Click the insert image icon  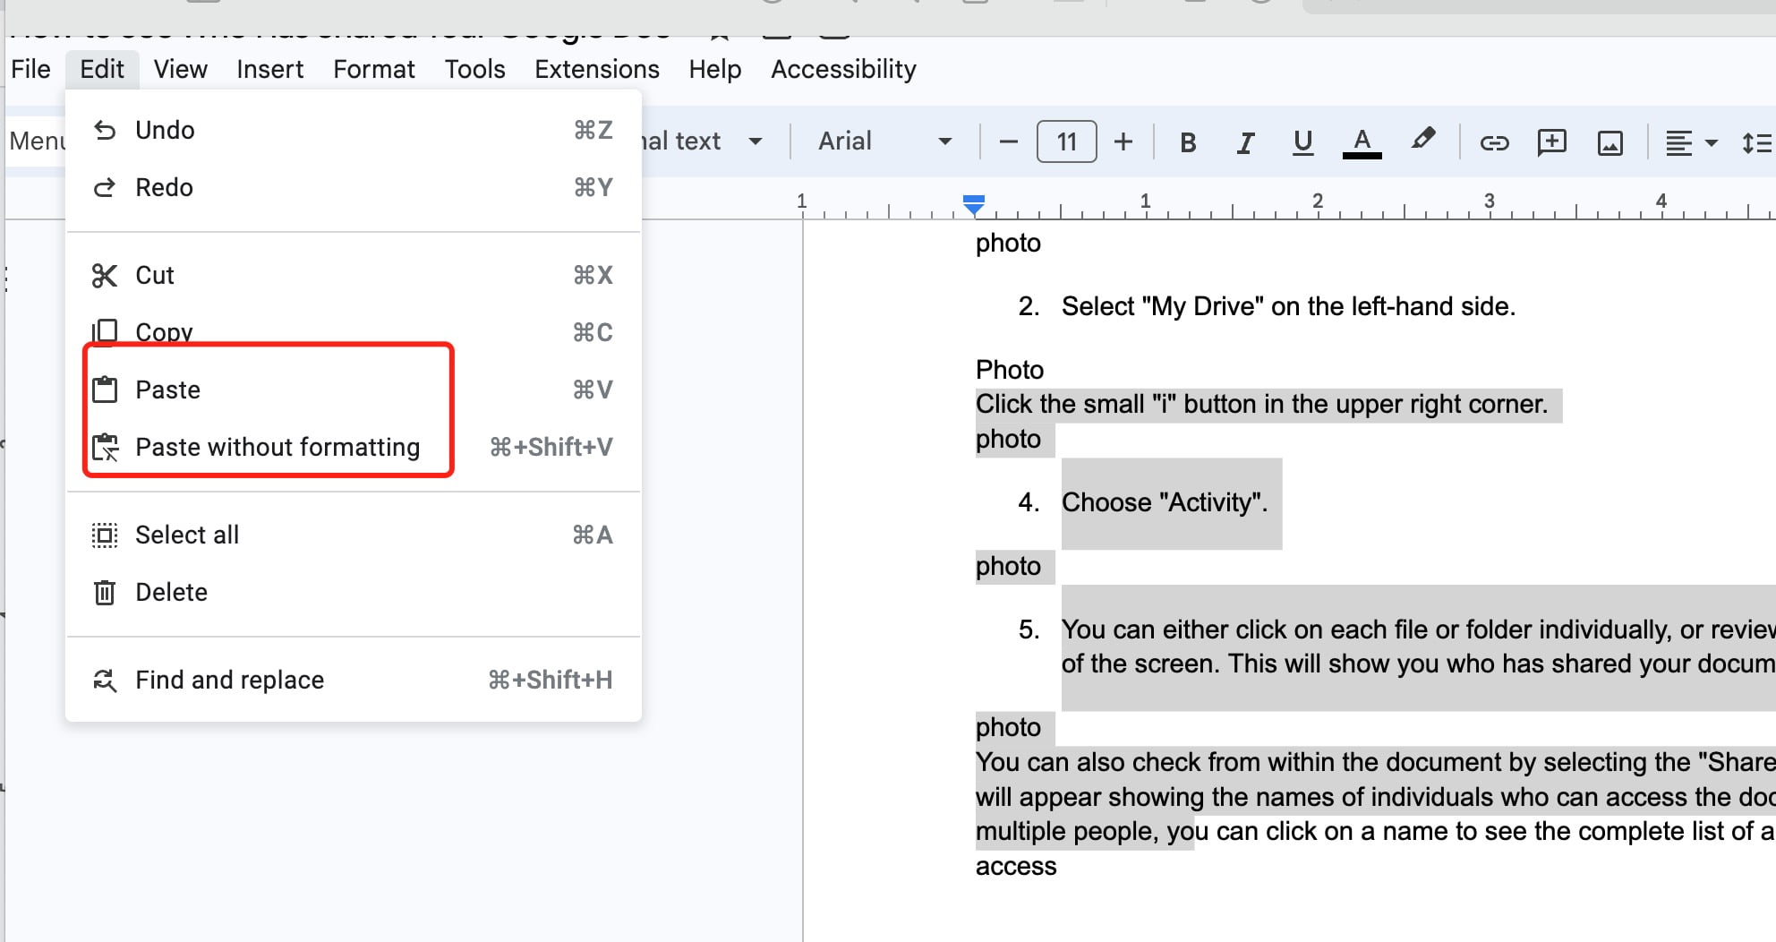(1609, 142)
